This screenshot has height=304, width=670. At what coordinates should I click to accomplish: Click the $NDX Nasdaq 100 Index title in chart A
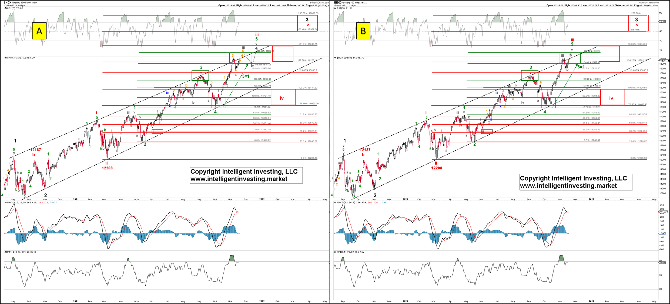point(20,2)
